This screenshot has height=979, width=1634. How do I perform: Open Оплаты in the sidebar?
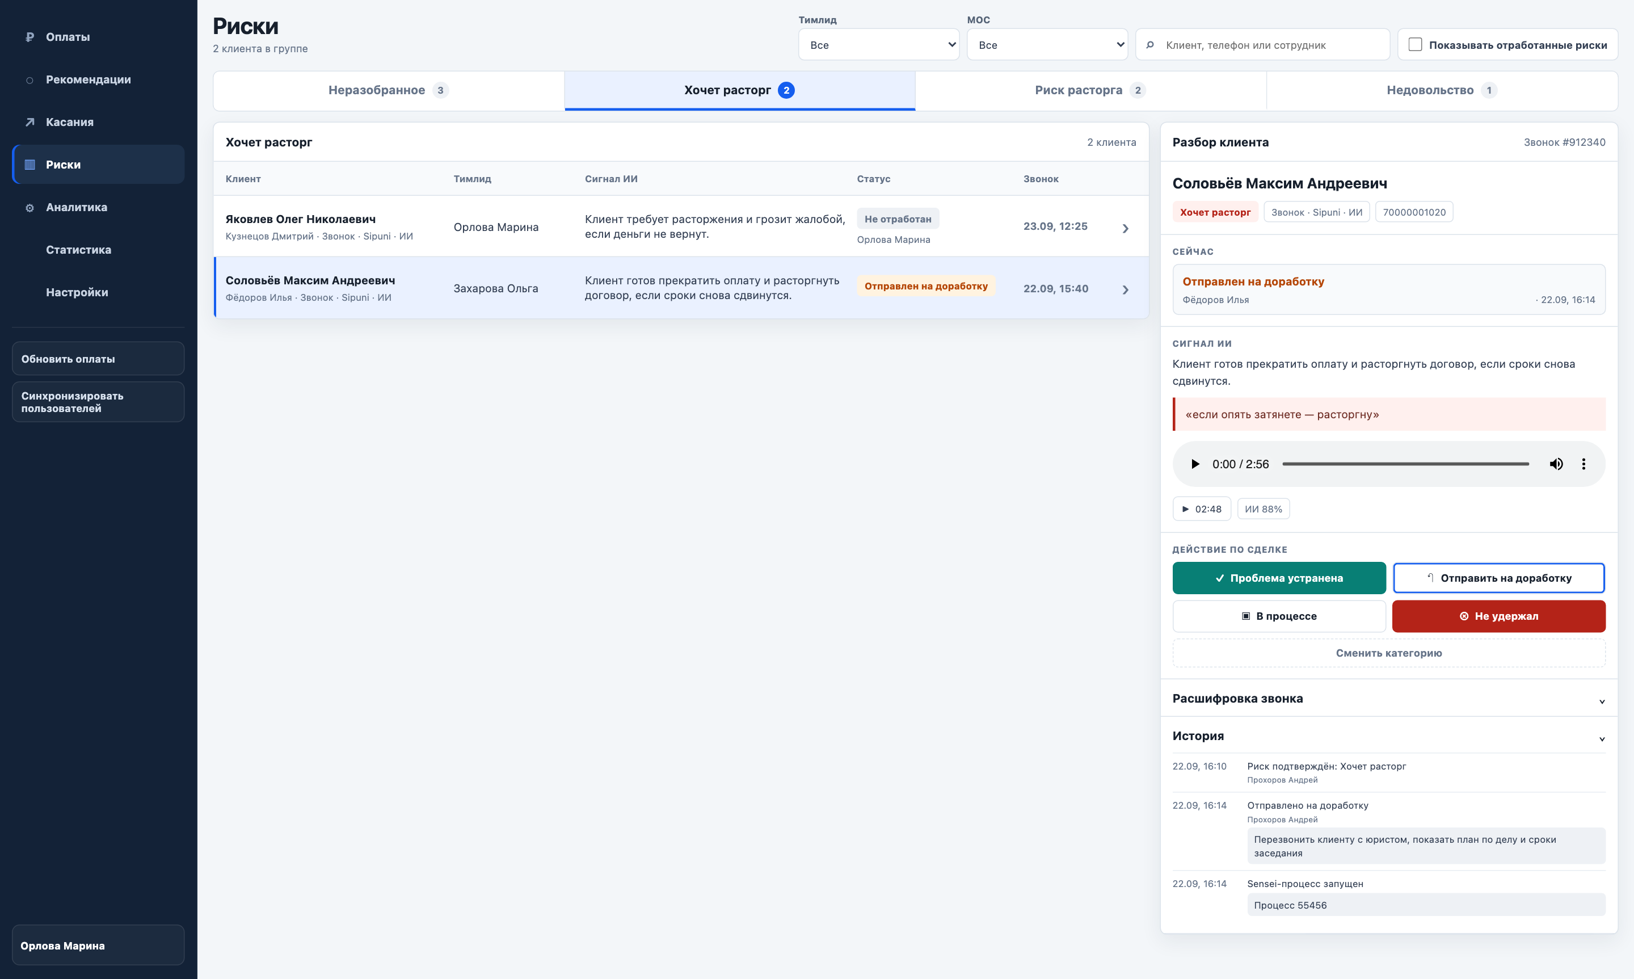tap(98, 37)
